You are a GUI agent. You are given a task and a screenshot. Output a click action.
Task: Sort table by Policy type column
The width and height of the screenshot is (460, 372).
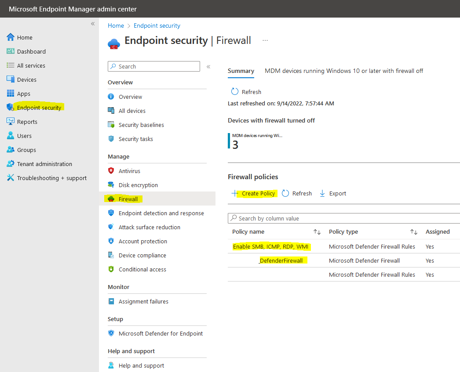pos(414,232)
